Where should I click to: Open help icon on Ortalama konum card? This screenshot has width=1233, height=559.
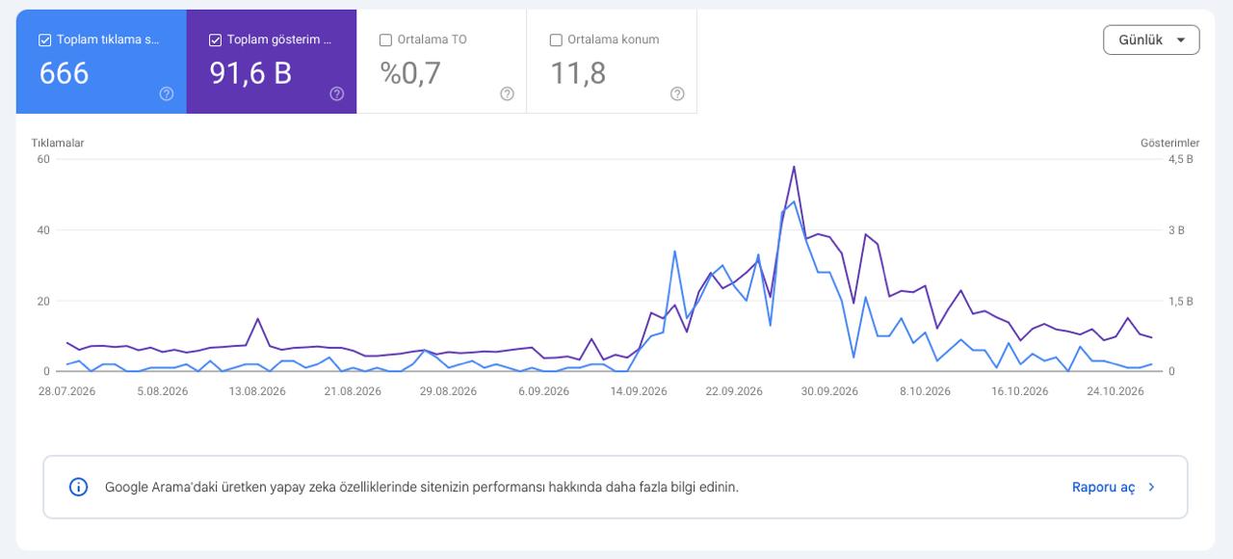click(x=677, y=93)
